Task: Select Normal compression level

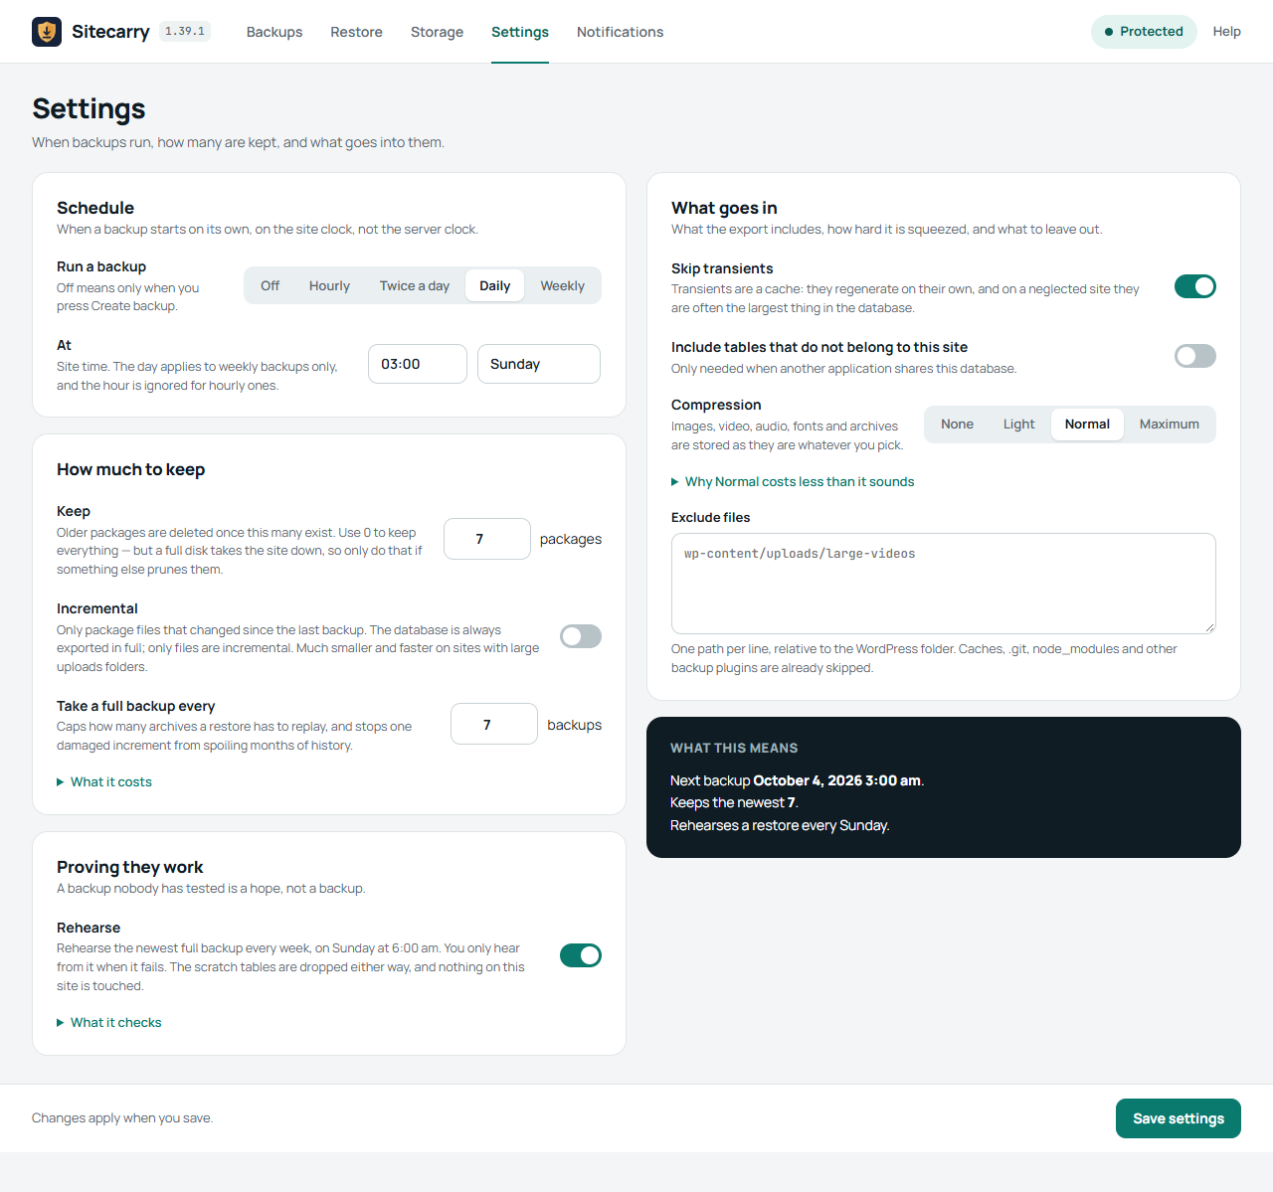Action: [x=1088, y=424]
